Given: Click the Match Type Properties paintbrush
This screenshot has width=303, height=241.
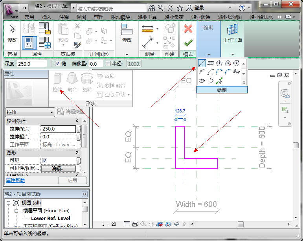Looking at the screenshot, I should pyautogui.click(x=77, y=45).
